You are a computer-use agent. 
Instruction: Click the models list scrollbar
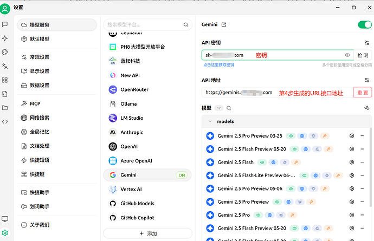point(370,167)
